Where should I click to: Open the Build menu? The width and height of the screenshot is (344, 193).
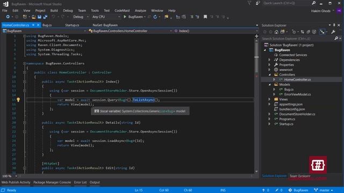point(54,11)
